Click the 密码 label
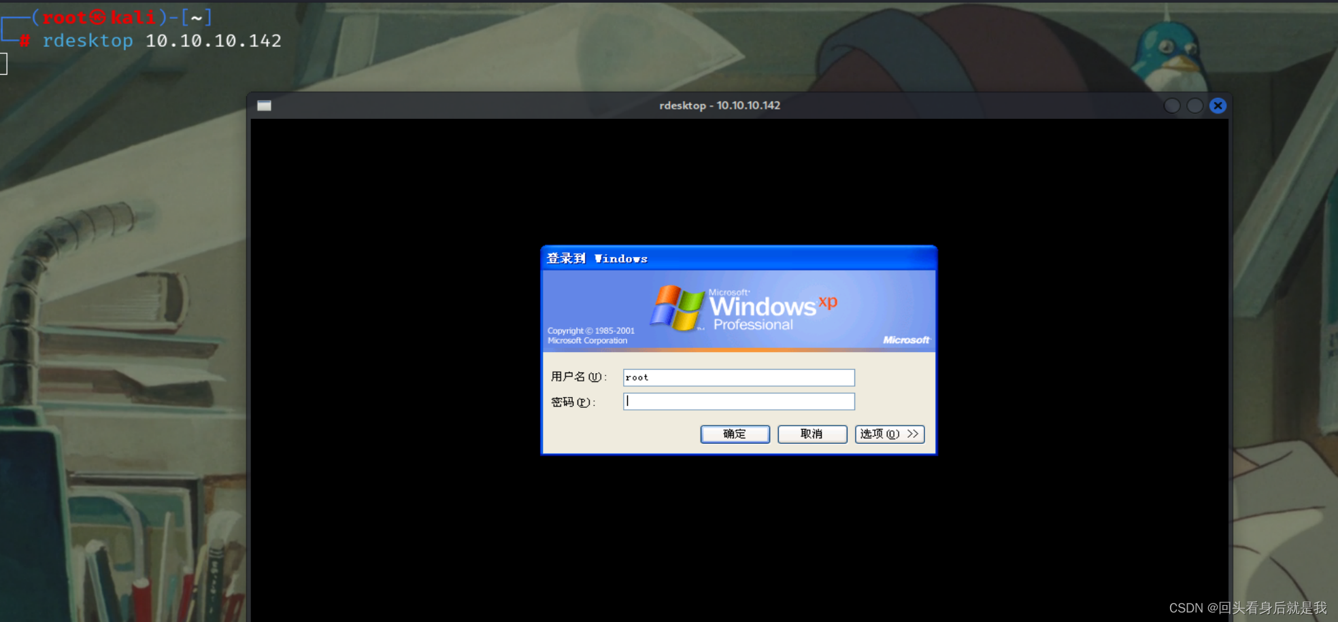This screenshot has height=622, width=1338. point(573,402)
